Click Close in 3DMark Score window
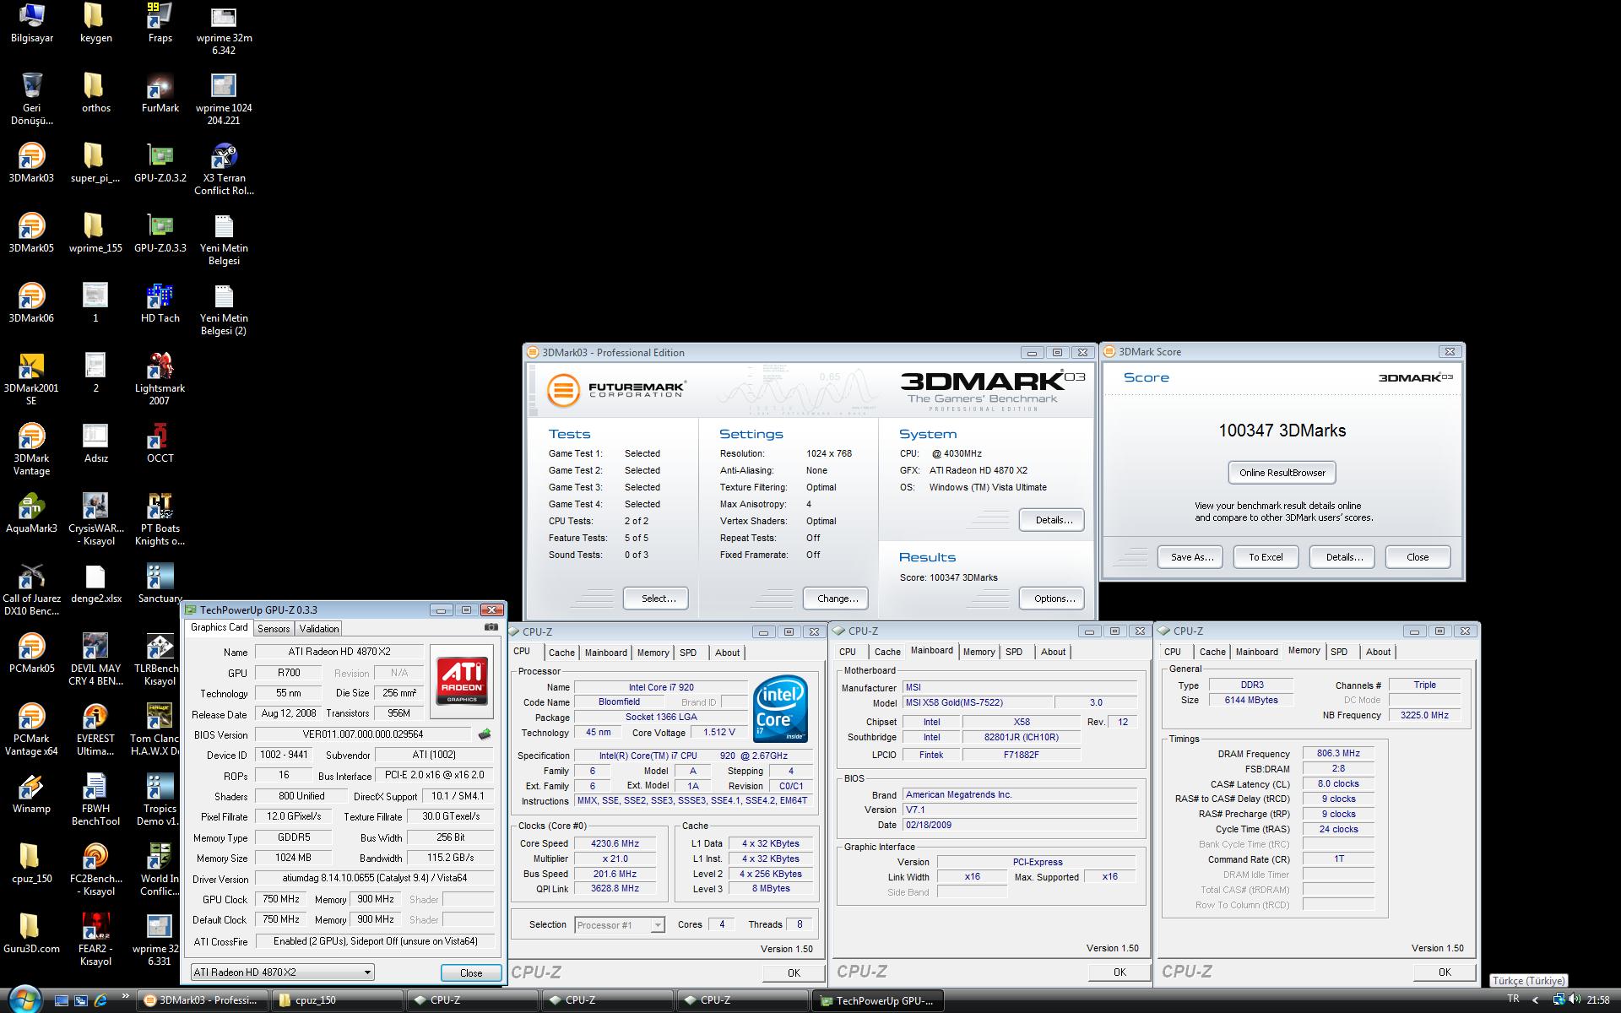Screen dimensions: 1621x1013 coord(1418,557)
